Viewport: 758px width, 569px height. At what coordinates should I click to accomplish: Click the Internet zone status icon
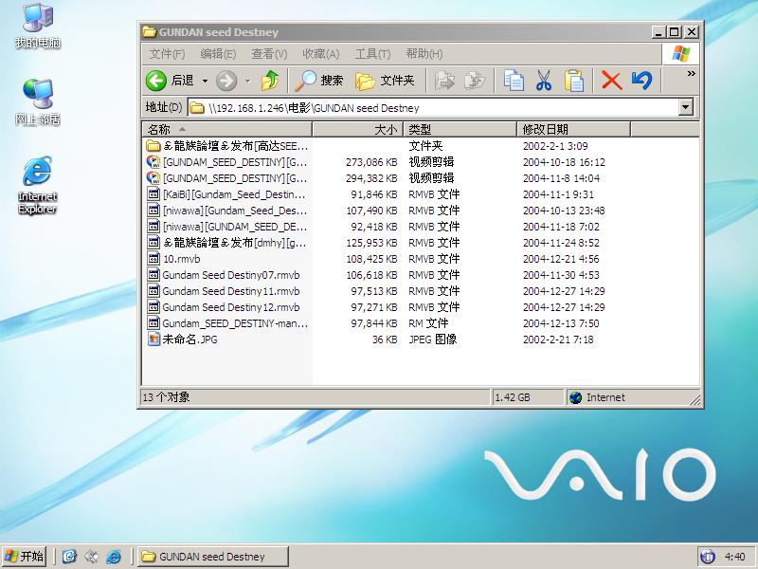point(575,397)
